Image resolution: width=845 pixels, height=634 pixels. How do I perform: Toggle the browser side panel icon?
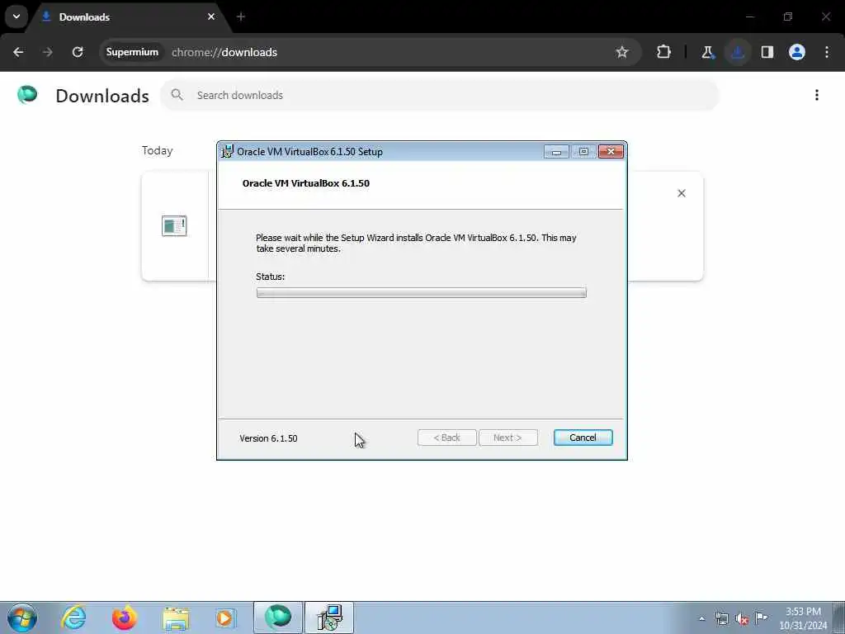(767, 52)
